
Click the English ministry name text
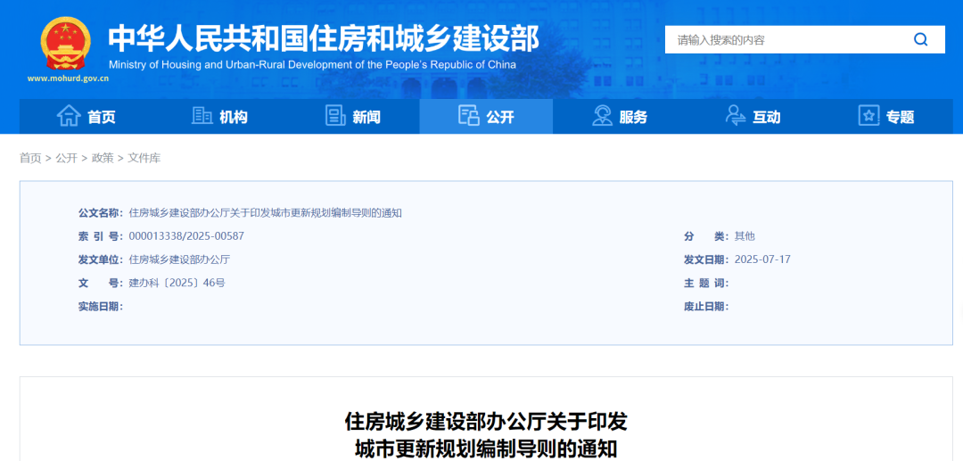pos(313,65)
